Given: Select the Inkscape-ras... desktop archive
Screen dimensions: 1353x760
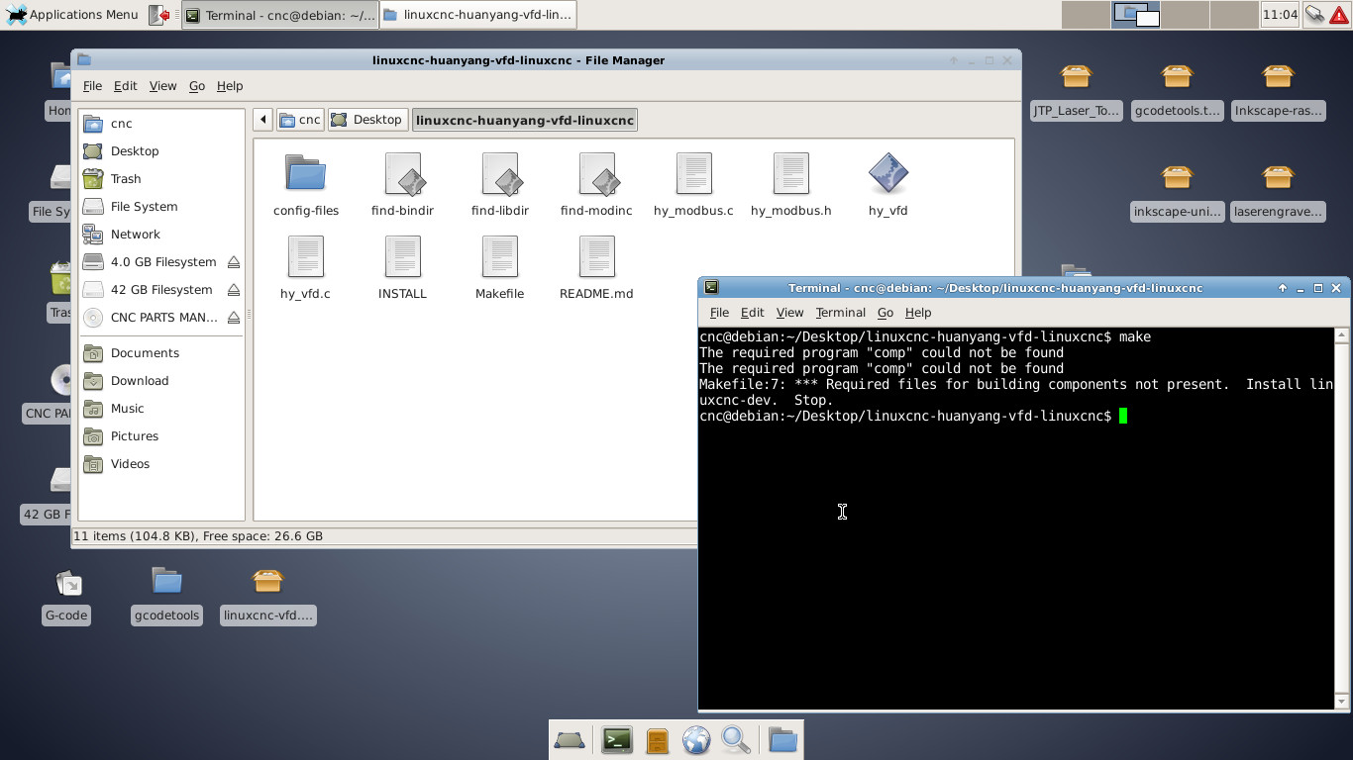Looking at the screenshot, I should 1278,90.
